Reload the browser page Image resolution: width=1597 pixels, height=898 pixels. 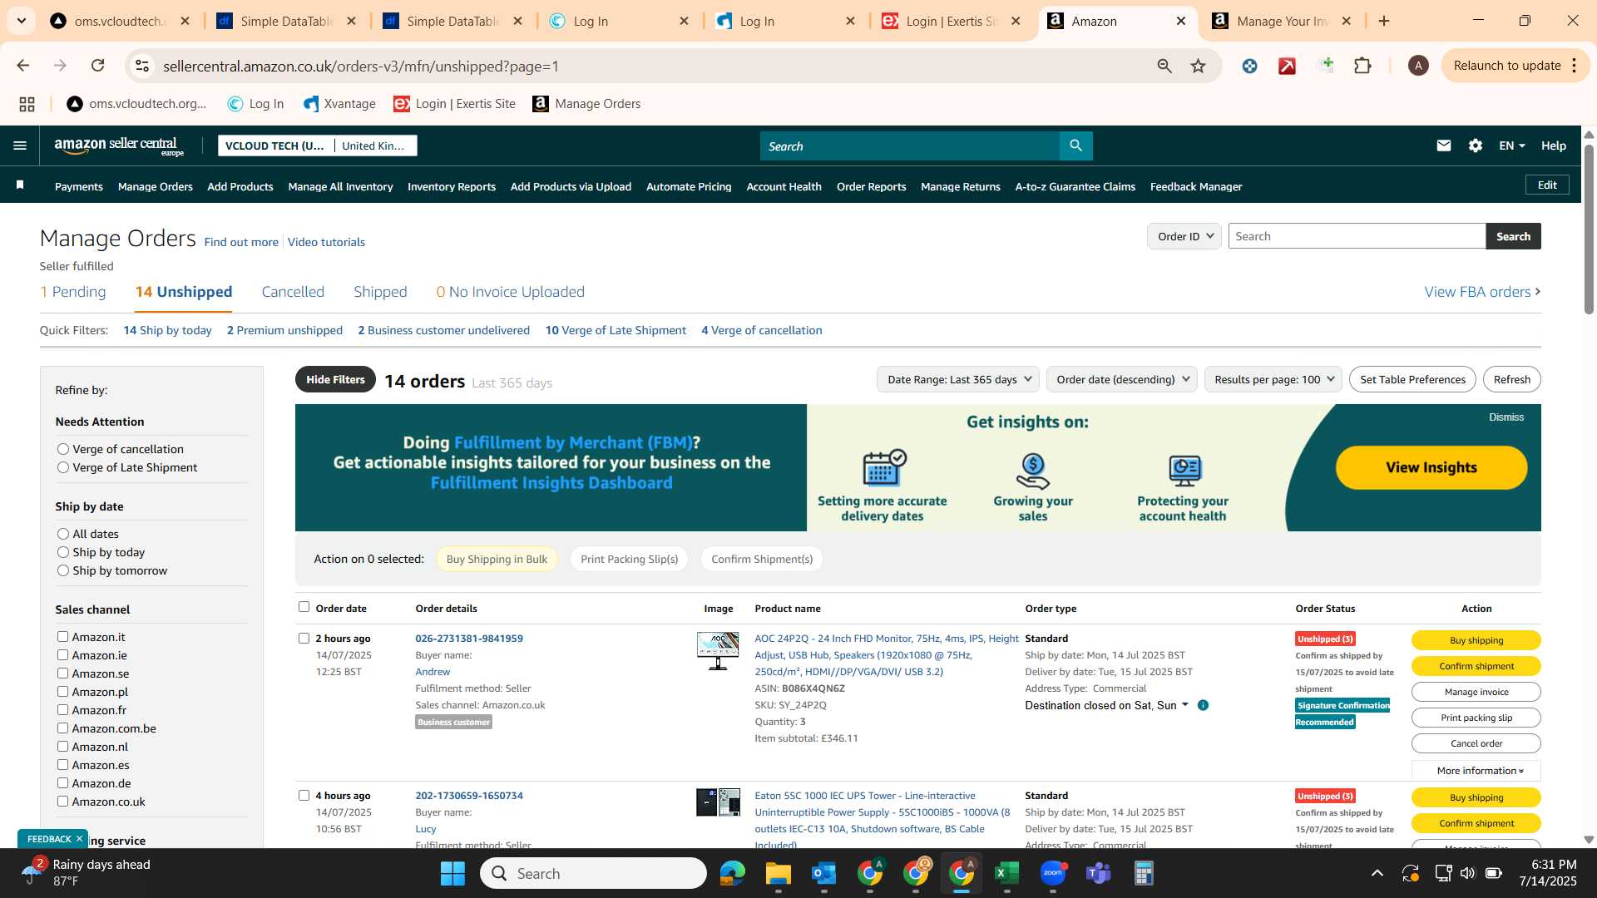[x=98, y=66]
